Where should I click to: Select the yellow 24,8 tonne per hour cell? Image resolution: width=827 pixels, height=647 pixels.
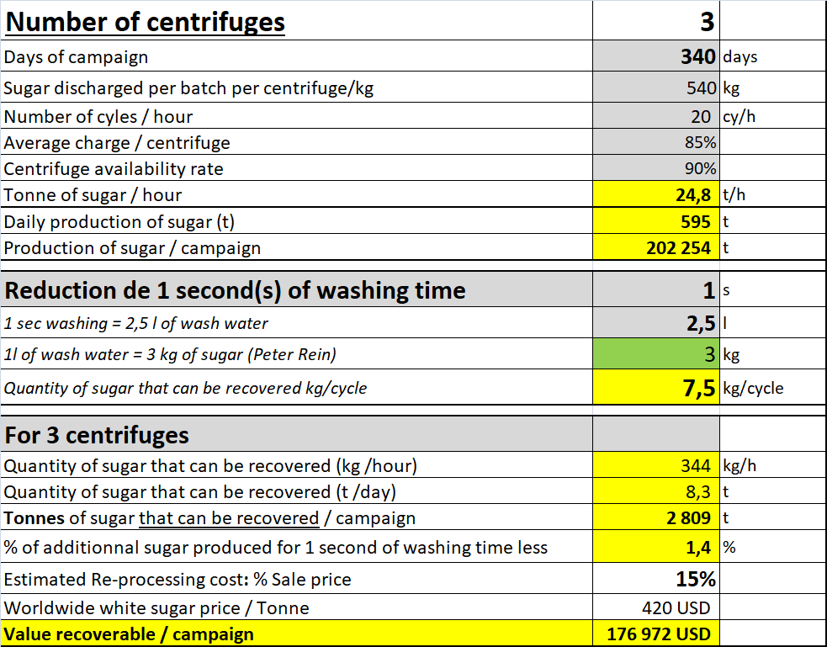point(656,195)
